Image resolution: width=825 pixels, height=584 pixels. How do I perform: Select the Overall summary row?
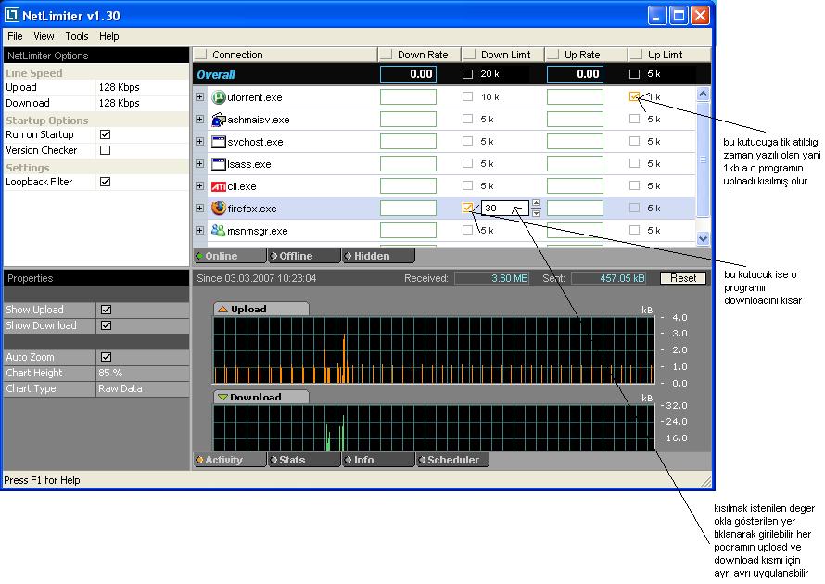[451, 74]
